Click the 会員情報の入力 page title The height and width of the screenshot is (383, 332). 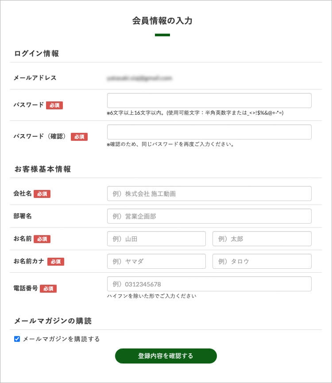[162, 21]
